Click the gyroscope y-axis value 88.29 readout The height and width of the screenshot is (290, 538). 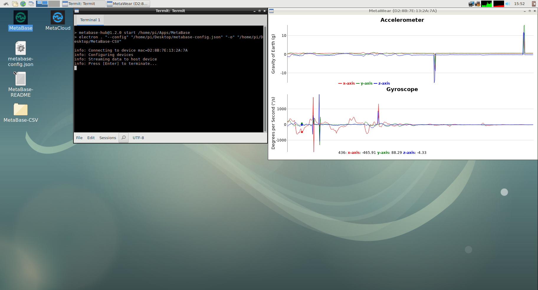(x=397, y=153)
